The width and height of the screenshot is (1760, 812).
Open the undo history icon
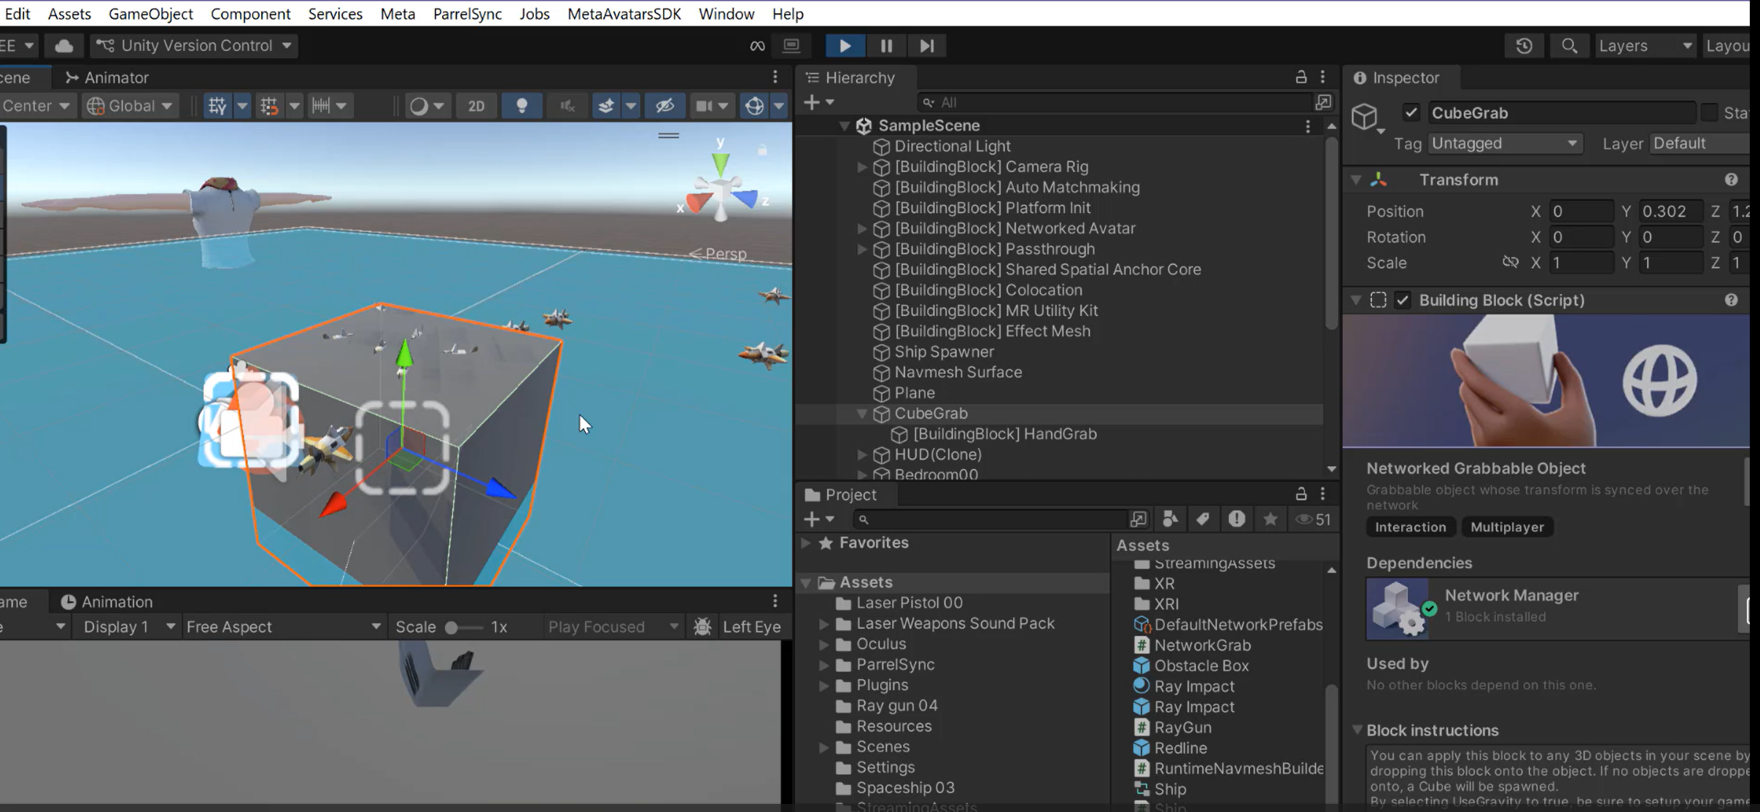(1524, 46)
